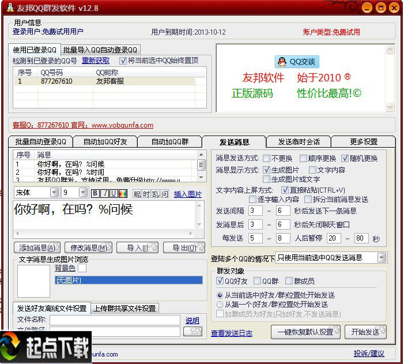The width and height of the screenshot is (404, 364).
Task: Close the 友邦QQ群发软件 window
Action: pos(394,8)
